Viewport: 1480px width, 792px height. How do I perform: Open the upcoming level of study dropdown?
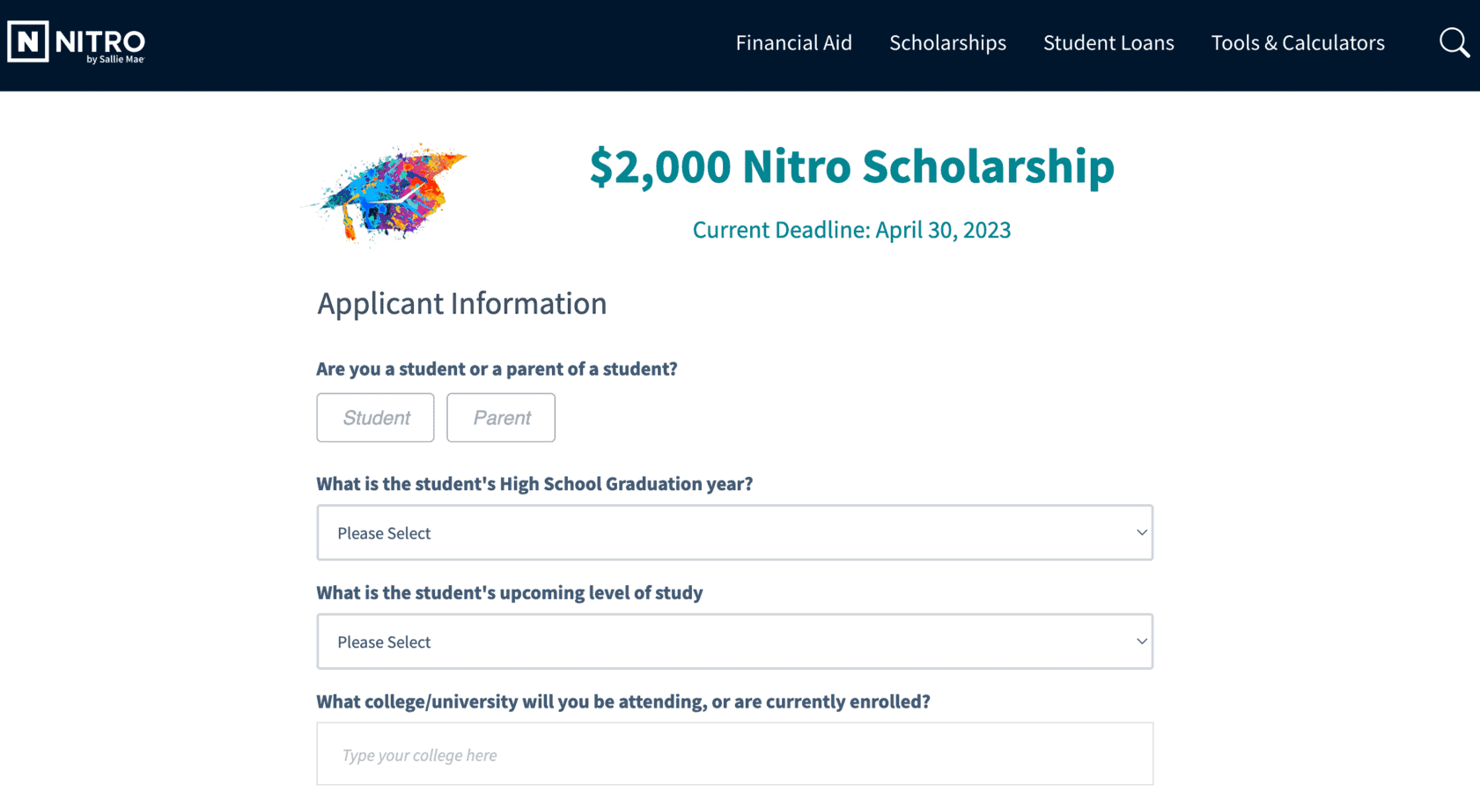pyautogui.click(x=734, y=642)
